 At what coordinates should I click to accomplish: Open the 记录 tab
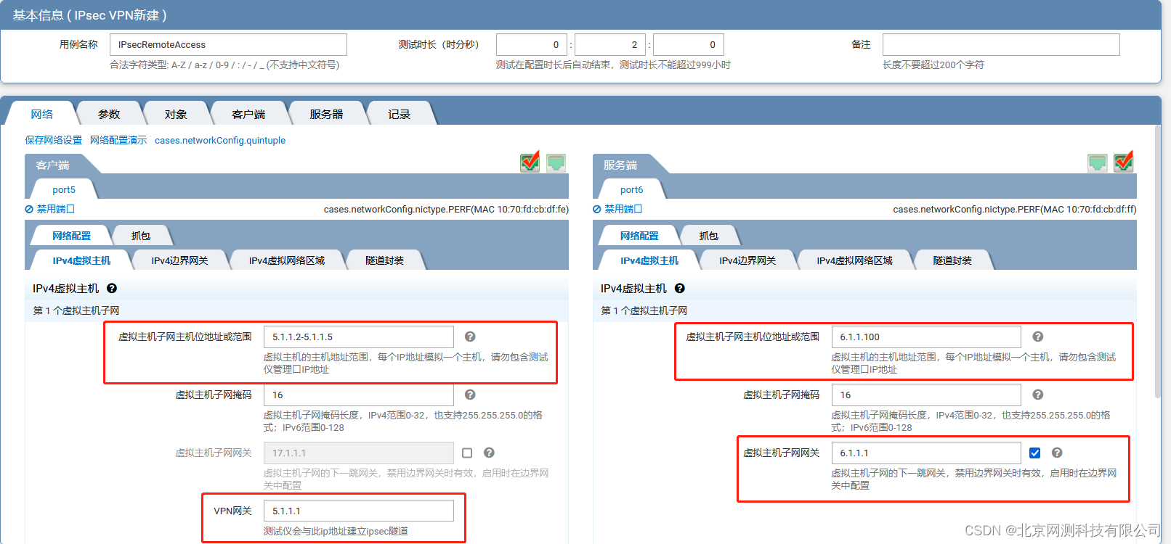pyautogui.click(x=400, y=114)
